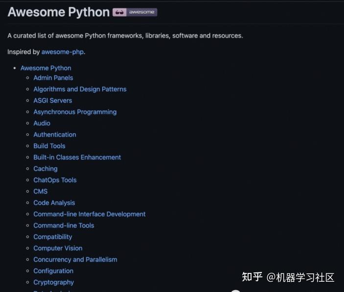Open Build Tools link
The width and height of the screenshot is (344, 292).
pos(49,146)
